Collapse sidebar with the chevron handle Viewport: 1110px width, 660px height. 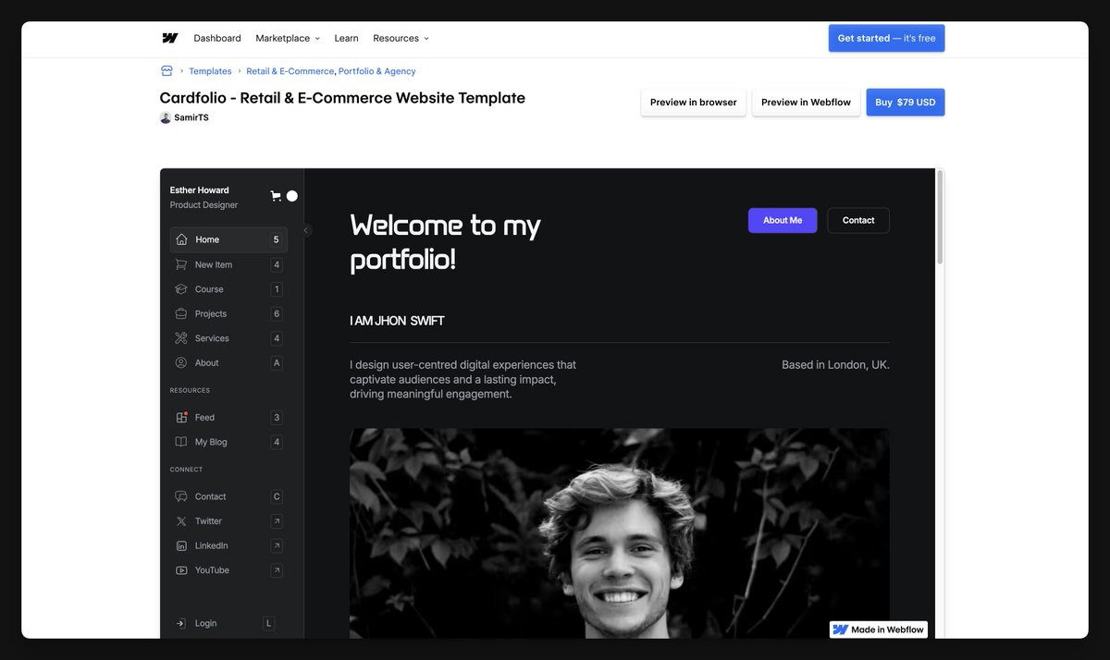(306, 231)
